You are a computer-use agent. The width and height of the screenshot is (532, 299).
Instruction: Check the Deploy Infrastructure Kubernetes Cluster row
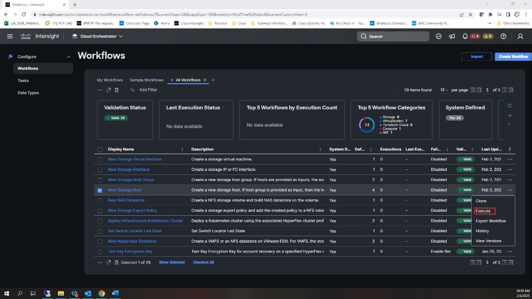pyautogui.click(x=100, y=221)
